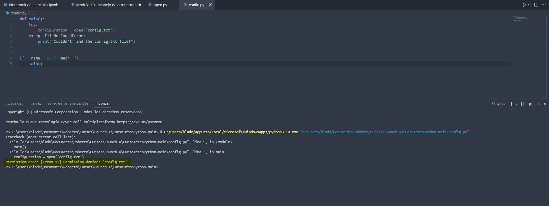The height and width of the screenshot is (206, 549).
Task: Click the main() call on line 9
Action: pyautogui.click(x=35, y=64)
